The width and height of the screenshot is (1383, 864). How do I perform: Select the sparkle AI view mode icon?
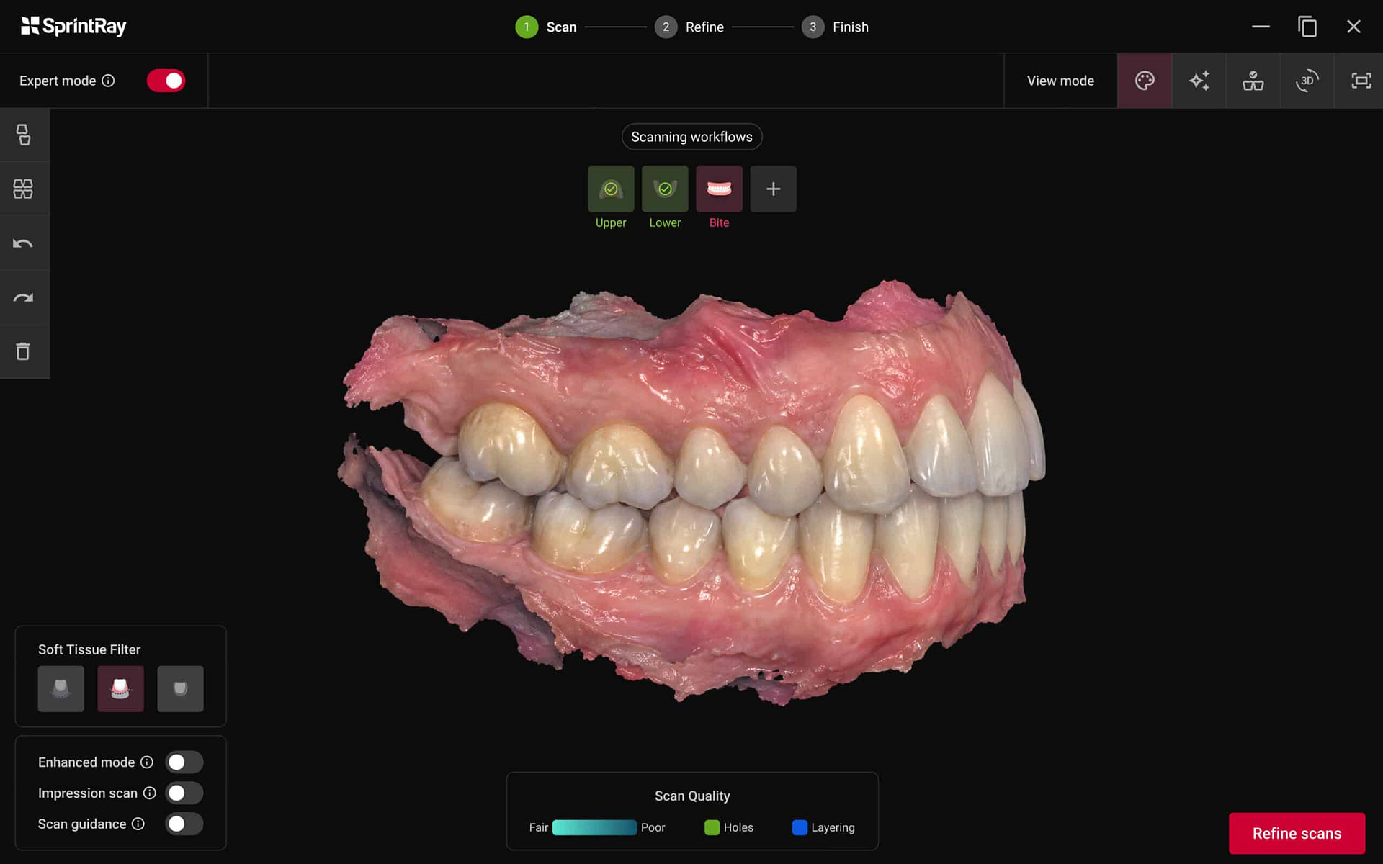(x=1199, y=81)
